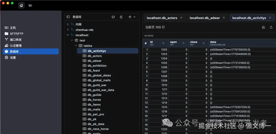Open the db_actors table
The image size is (276, 134).
[x=95, y=56]
